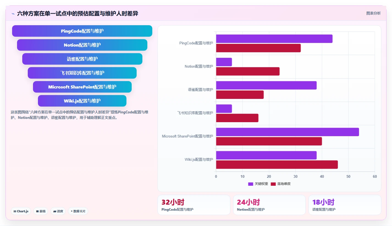Viewport: 392px width, 226px height.
Task: Click the 数据卡片 tag chip
Action: coord(78,211)
